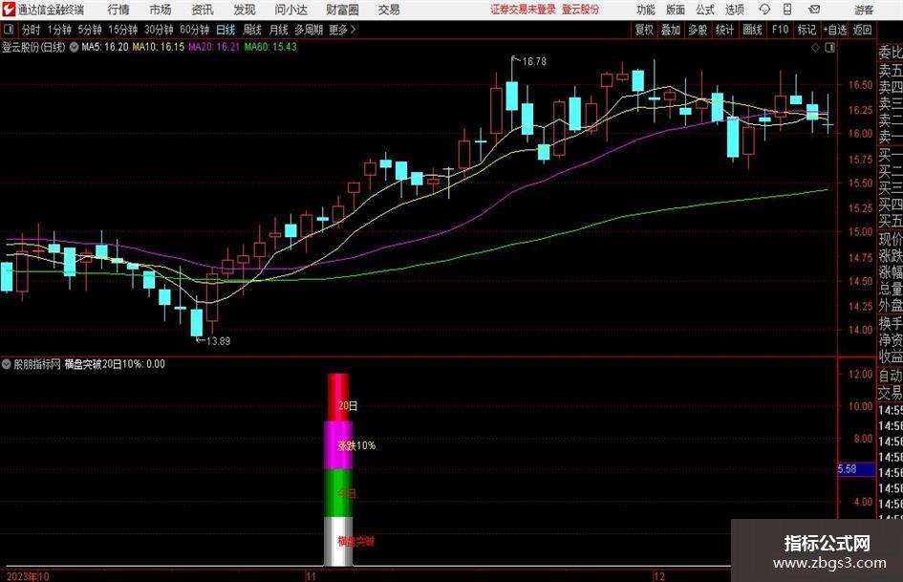Open the mail envelope icon
The image size is (903, 582).
click(814, 10)
